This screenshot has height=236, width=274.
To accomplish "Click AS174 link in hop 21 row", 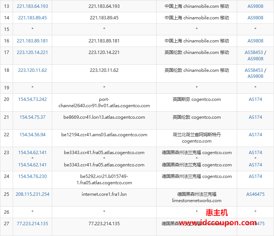I will coord(255,117).
